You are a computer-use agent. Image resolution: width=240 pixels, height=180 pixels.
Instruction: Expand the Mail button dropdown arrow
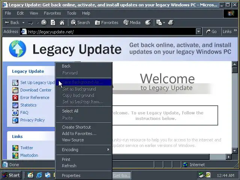pos(164,22)
